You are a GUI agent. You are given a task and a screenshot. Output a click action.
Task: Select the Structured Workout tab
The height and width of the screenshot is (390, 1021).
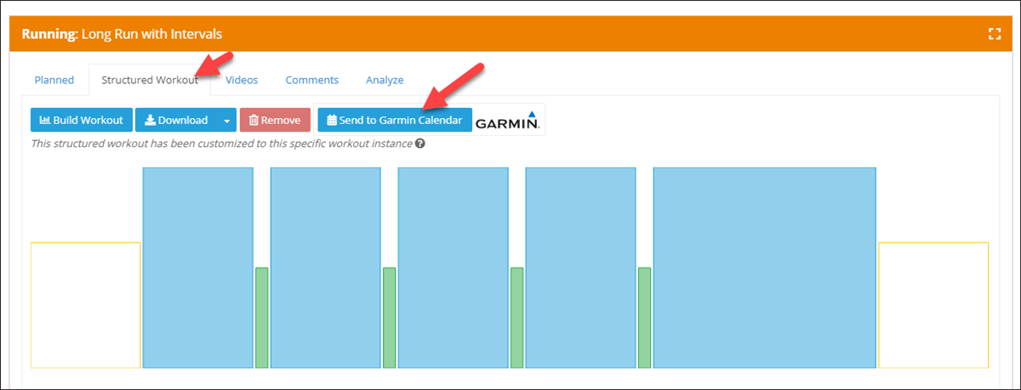150,80
